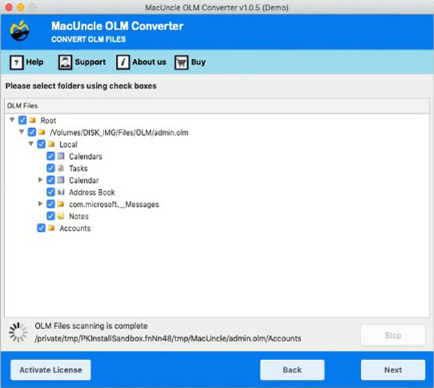
Task: Click the scanning spinner icon
Action: click(18, 332)
